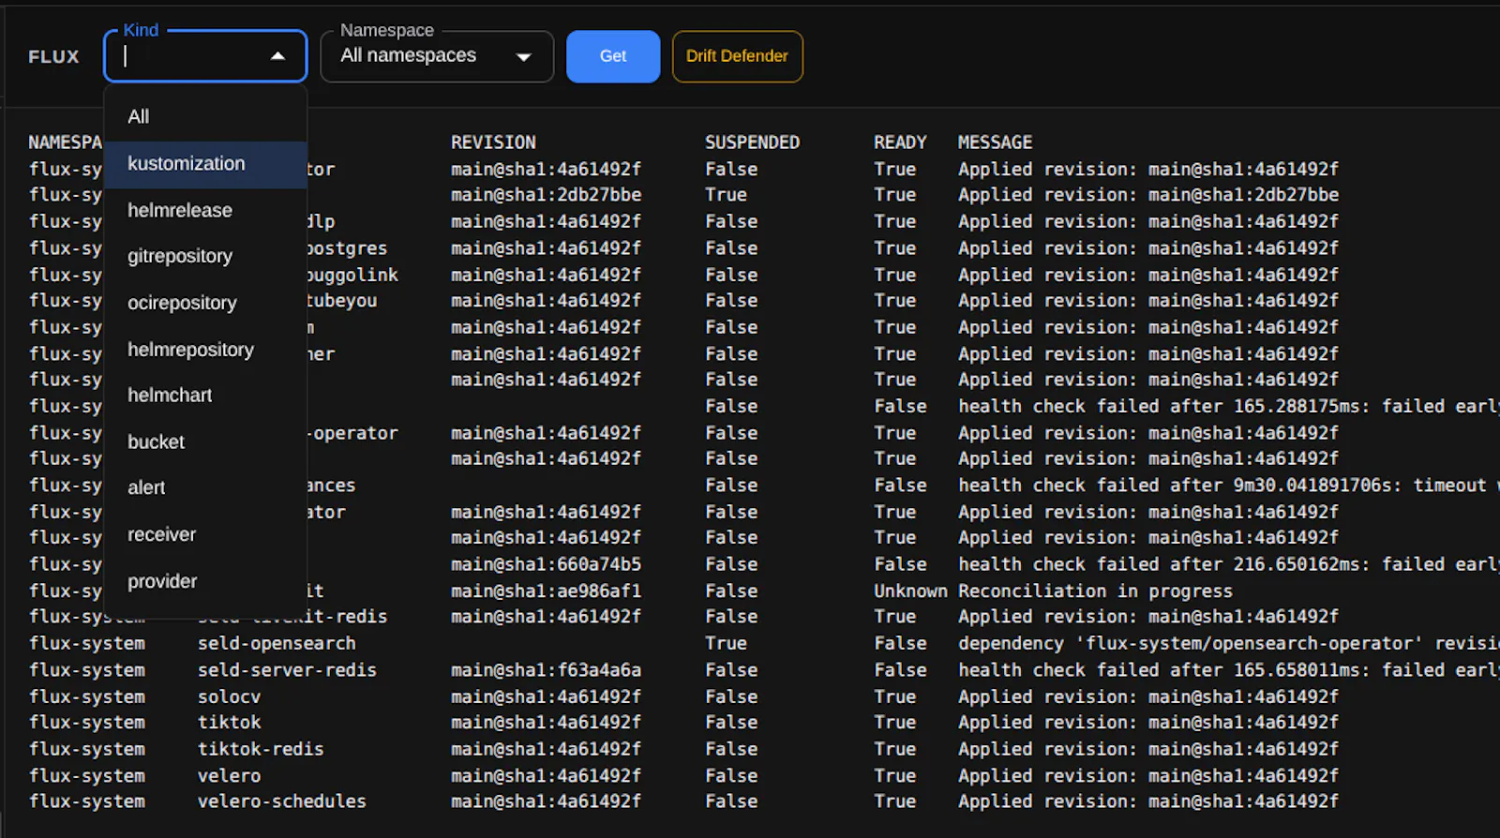Click the MESSAGE column header

tap(995, 142)
